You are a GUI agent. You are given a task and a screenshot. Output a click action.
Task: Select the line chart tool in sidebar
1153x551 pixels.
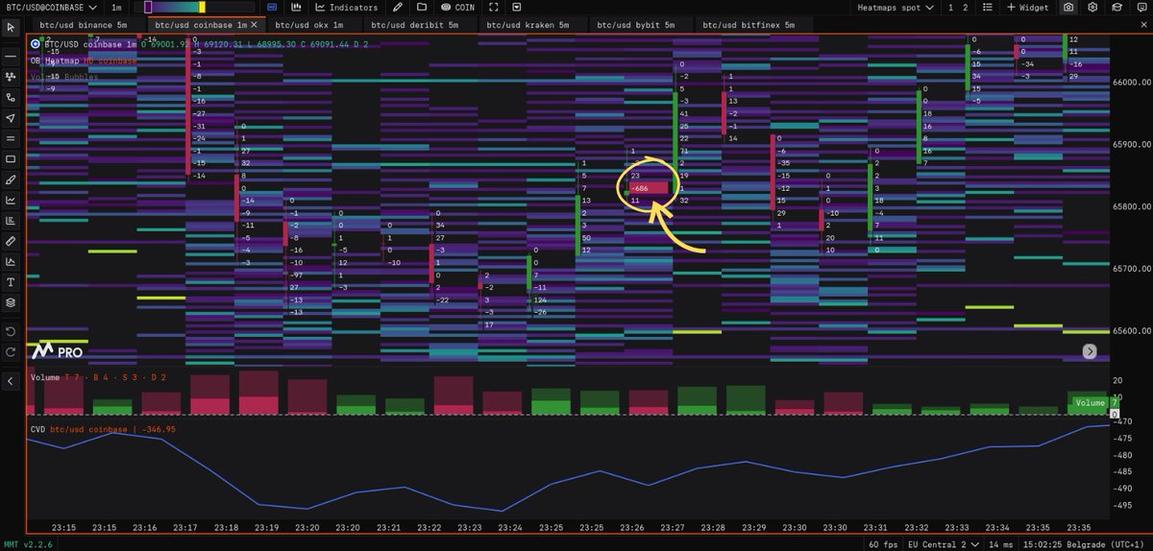point(11,200)
